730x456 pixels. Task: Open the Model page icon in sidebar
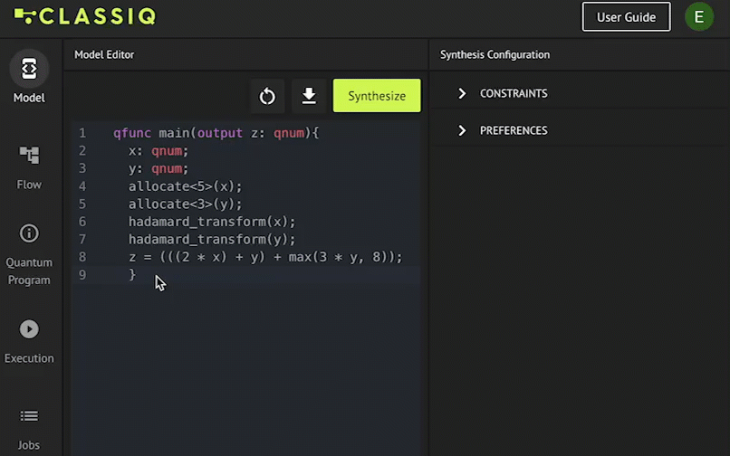click(x=29, y=69)
